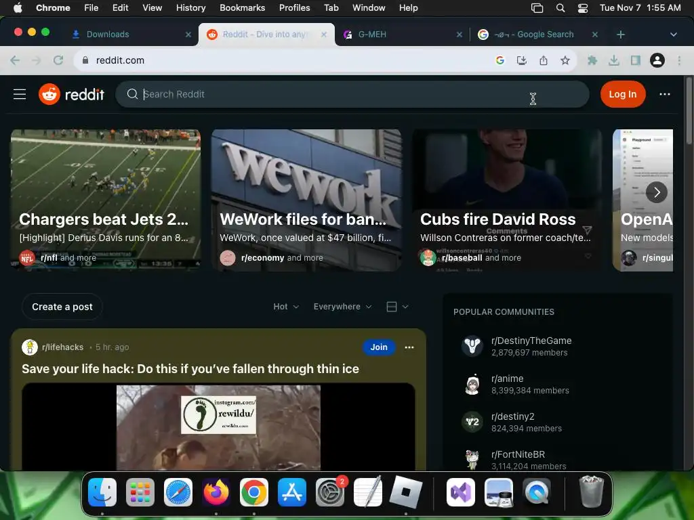Click the r/destiny2 community icon
Screen dimensions: 694x520
[472, 422]
